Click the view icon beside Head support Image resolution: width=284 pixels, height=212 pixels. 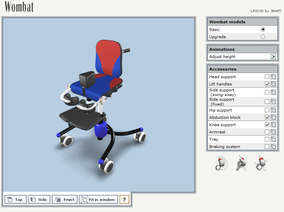tap(273, 76)
